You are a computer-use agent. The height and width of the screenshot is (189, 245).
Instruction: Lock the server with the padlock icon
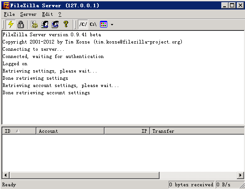[20, 24]
